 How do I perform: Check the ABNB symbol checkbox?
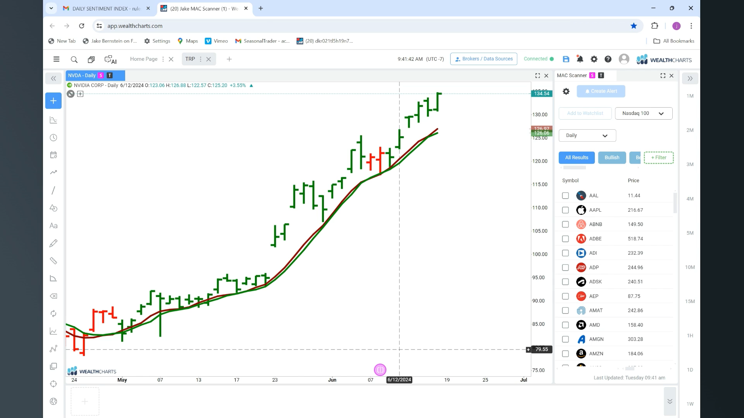coord(565,224)
